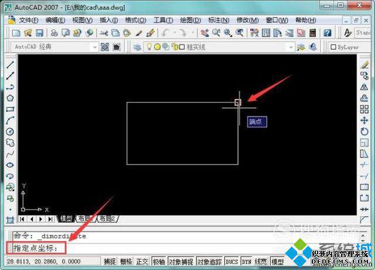Click the Workspace Settings gear icon
This screenshot has height=270, width=375.
tap(105, 47)
